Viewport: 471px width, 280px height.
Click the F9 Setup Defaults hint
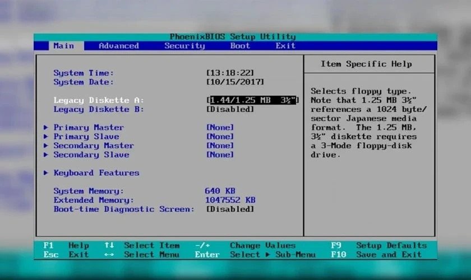[x=379, y=245]
